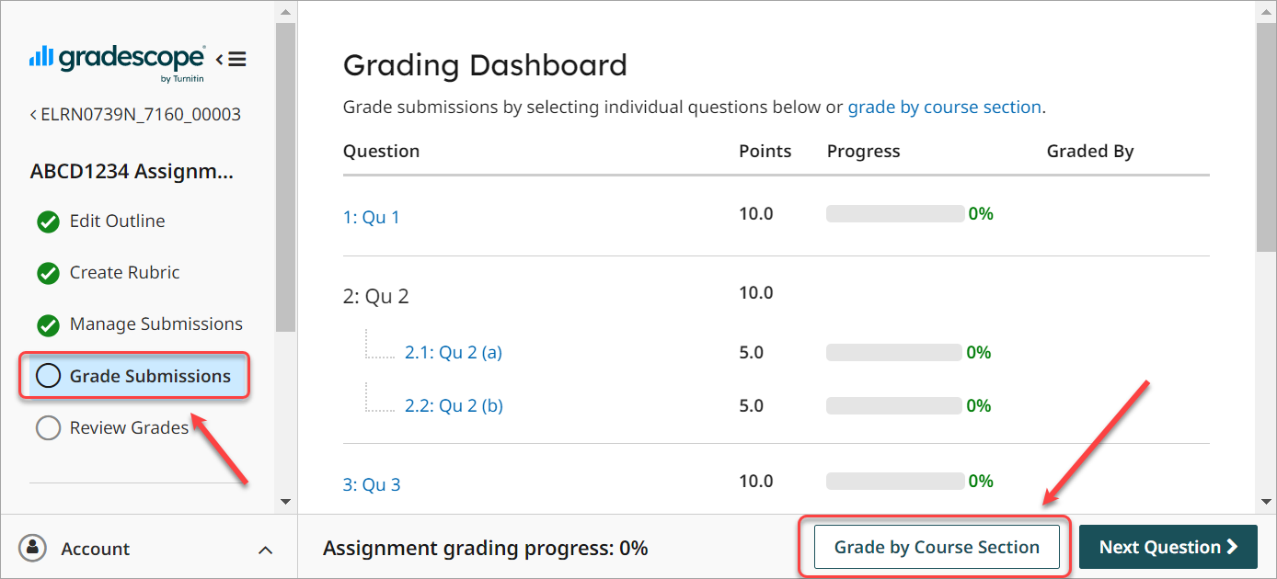Collapse the Account section chevron
Image resolution: width=1277 pixels, height=579 pixels.
pos(265,549)
